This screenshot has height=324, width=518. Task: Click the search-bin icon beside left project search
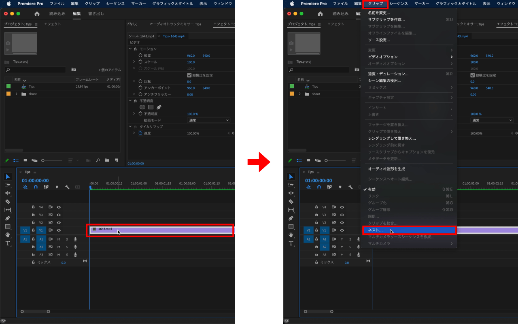(74, 70)
